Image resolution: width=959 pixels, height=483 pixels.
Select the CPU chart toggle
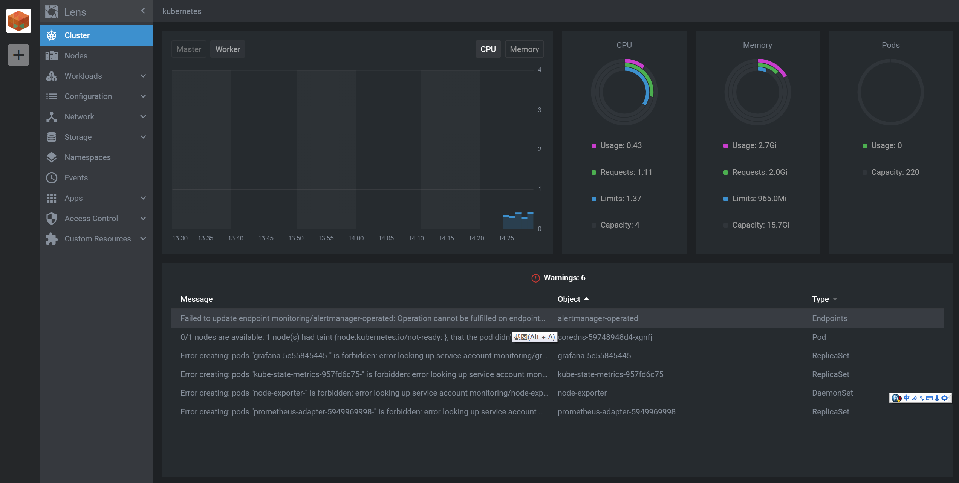coord(488,49)
